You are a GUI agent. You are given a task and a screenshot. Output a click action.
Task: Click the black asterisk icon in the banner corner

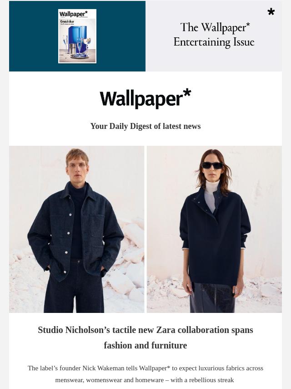271,12
